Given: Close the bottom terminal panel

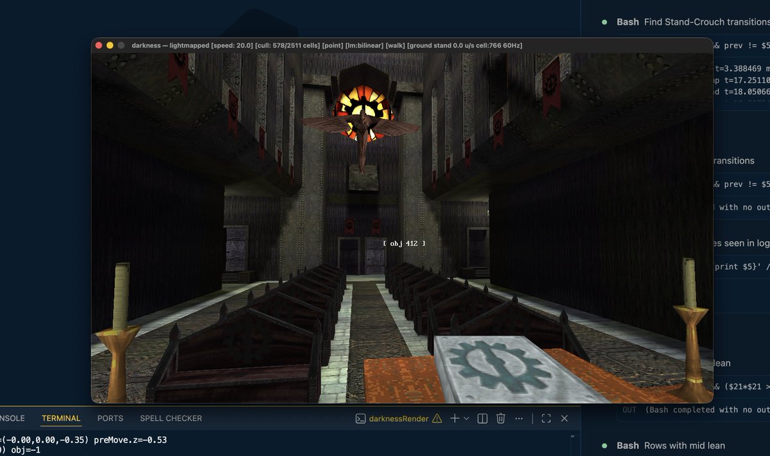Looking at the screenshot, I should tap(564, 419).
